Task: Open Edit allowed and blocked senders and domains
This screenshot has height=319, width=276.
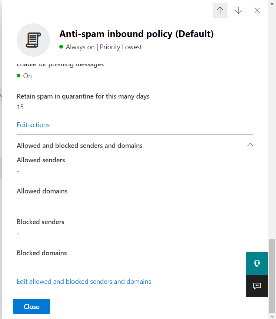Action: [84, 282]
